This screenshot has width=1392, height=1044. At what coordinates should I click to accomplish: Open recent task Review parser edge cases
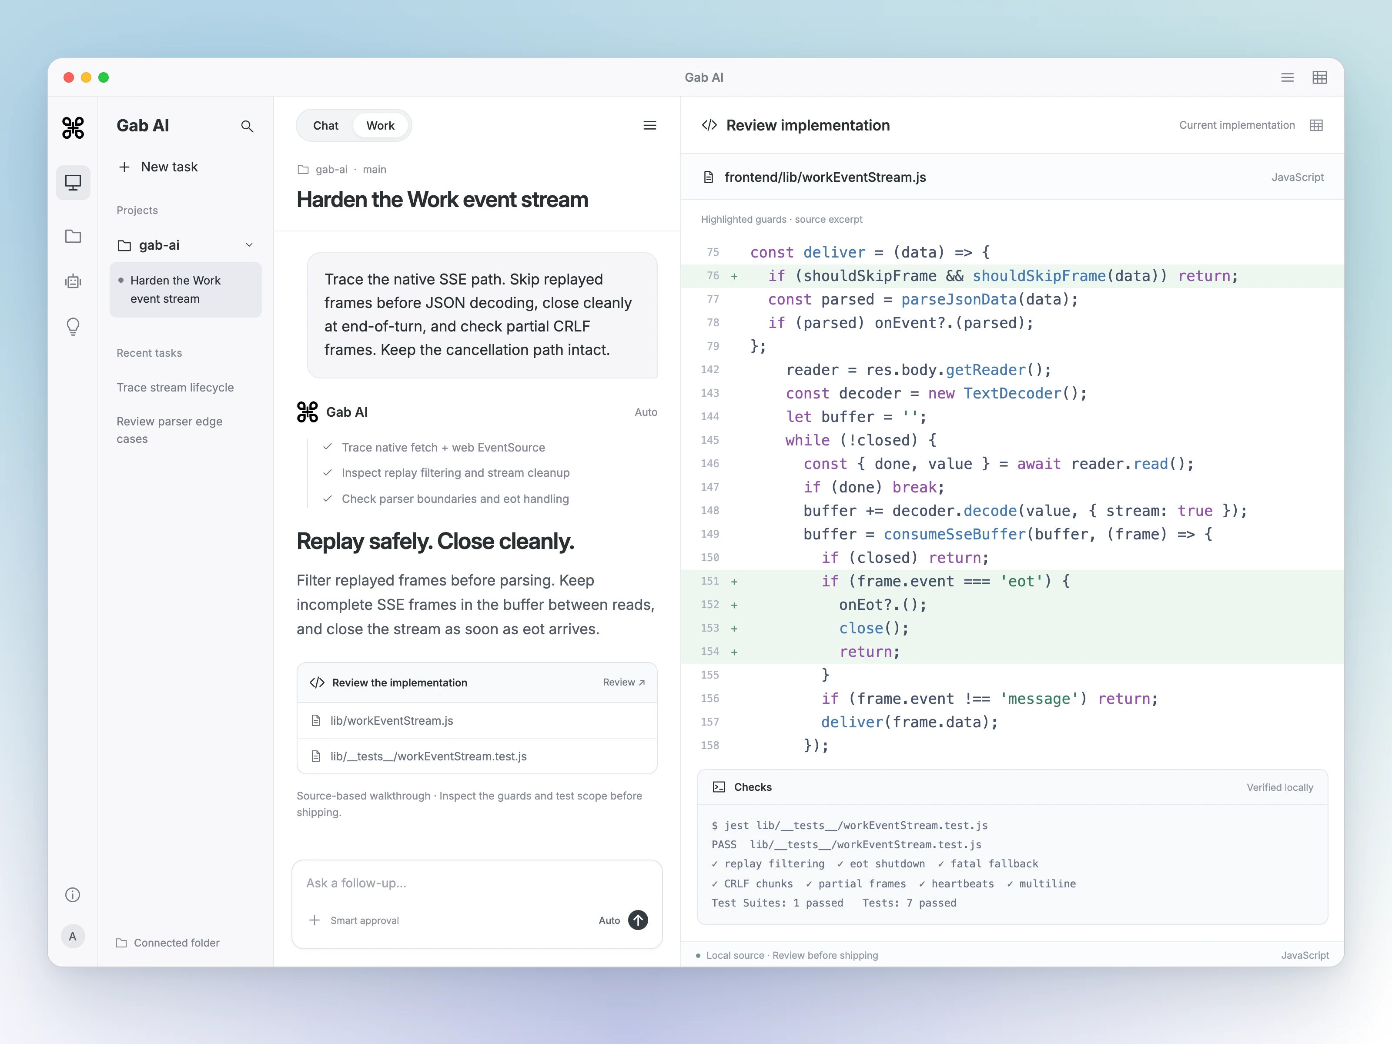click(169, 430)
